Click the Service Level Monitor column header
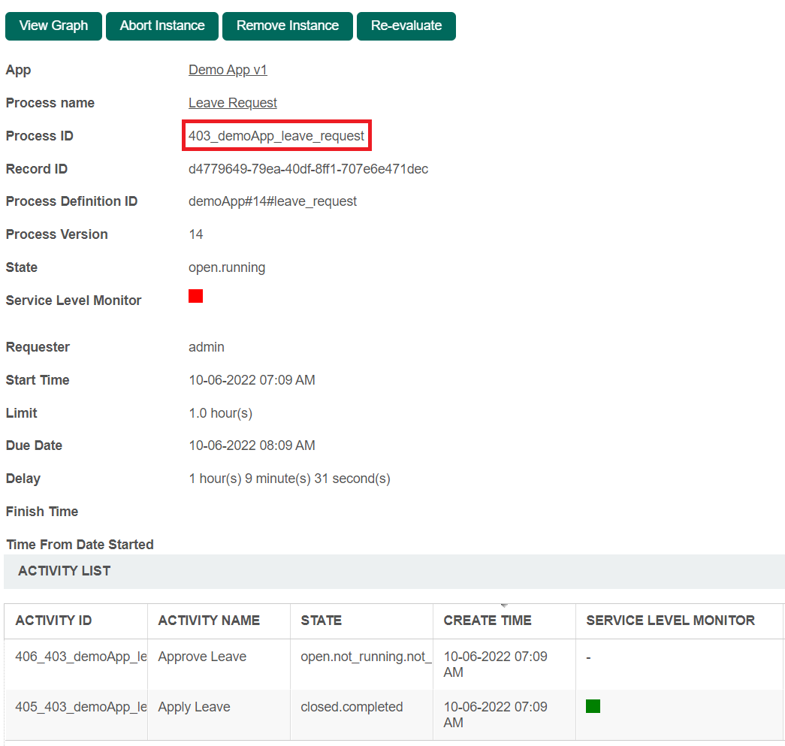 point(670,621)
